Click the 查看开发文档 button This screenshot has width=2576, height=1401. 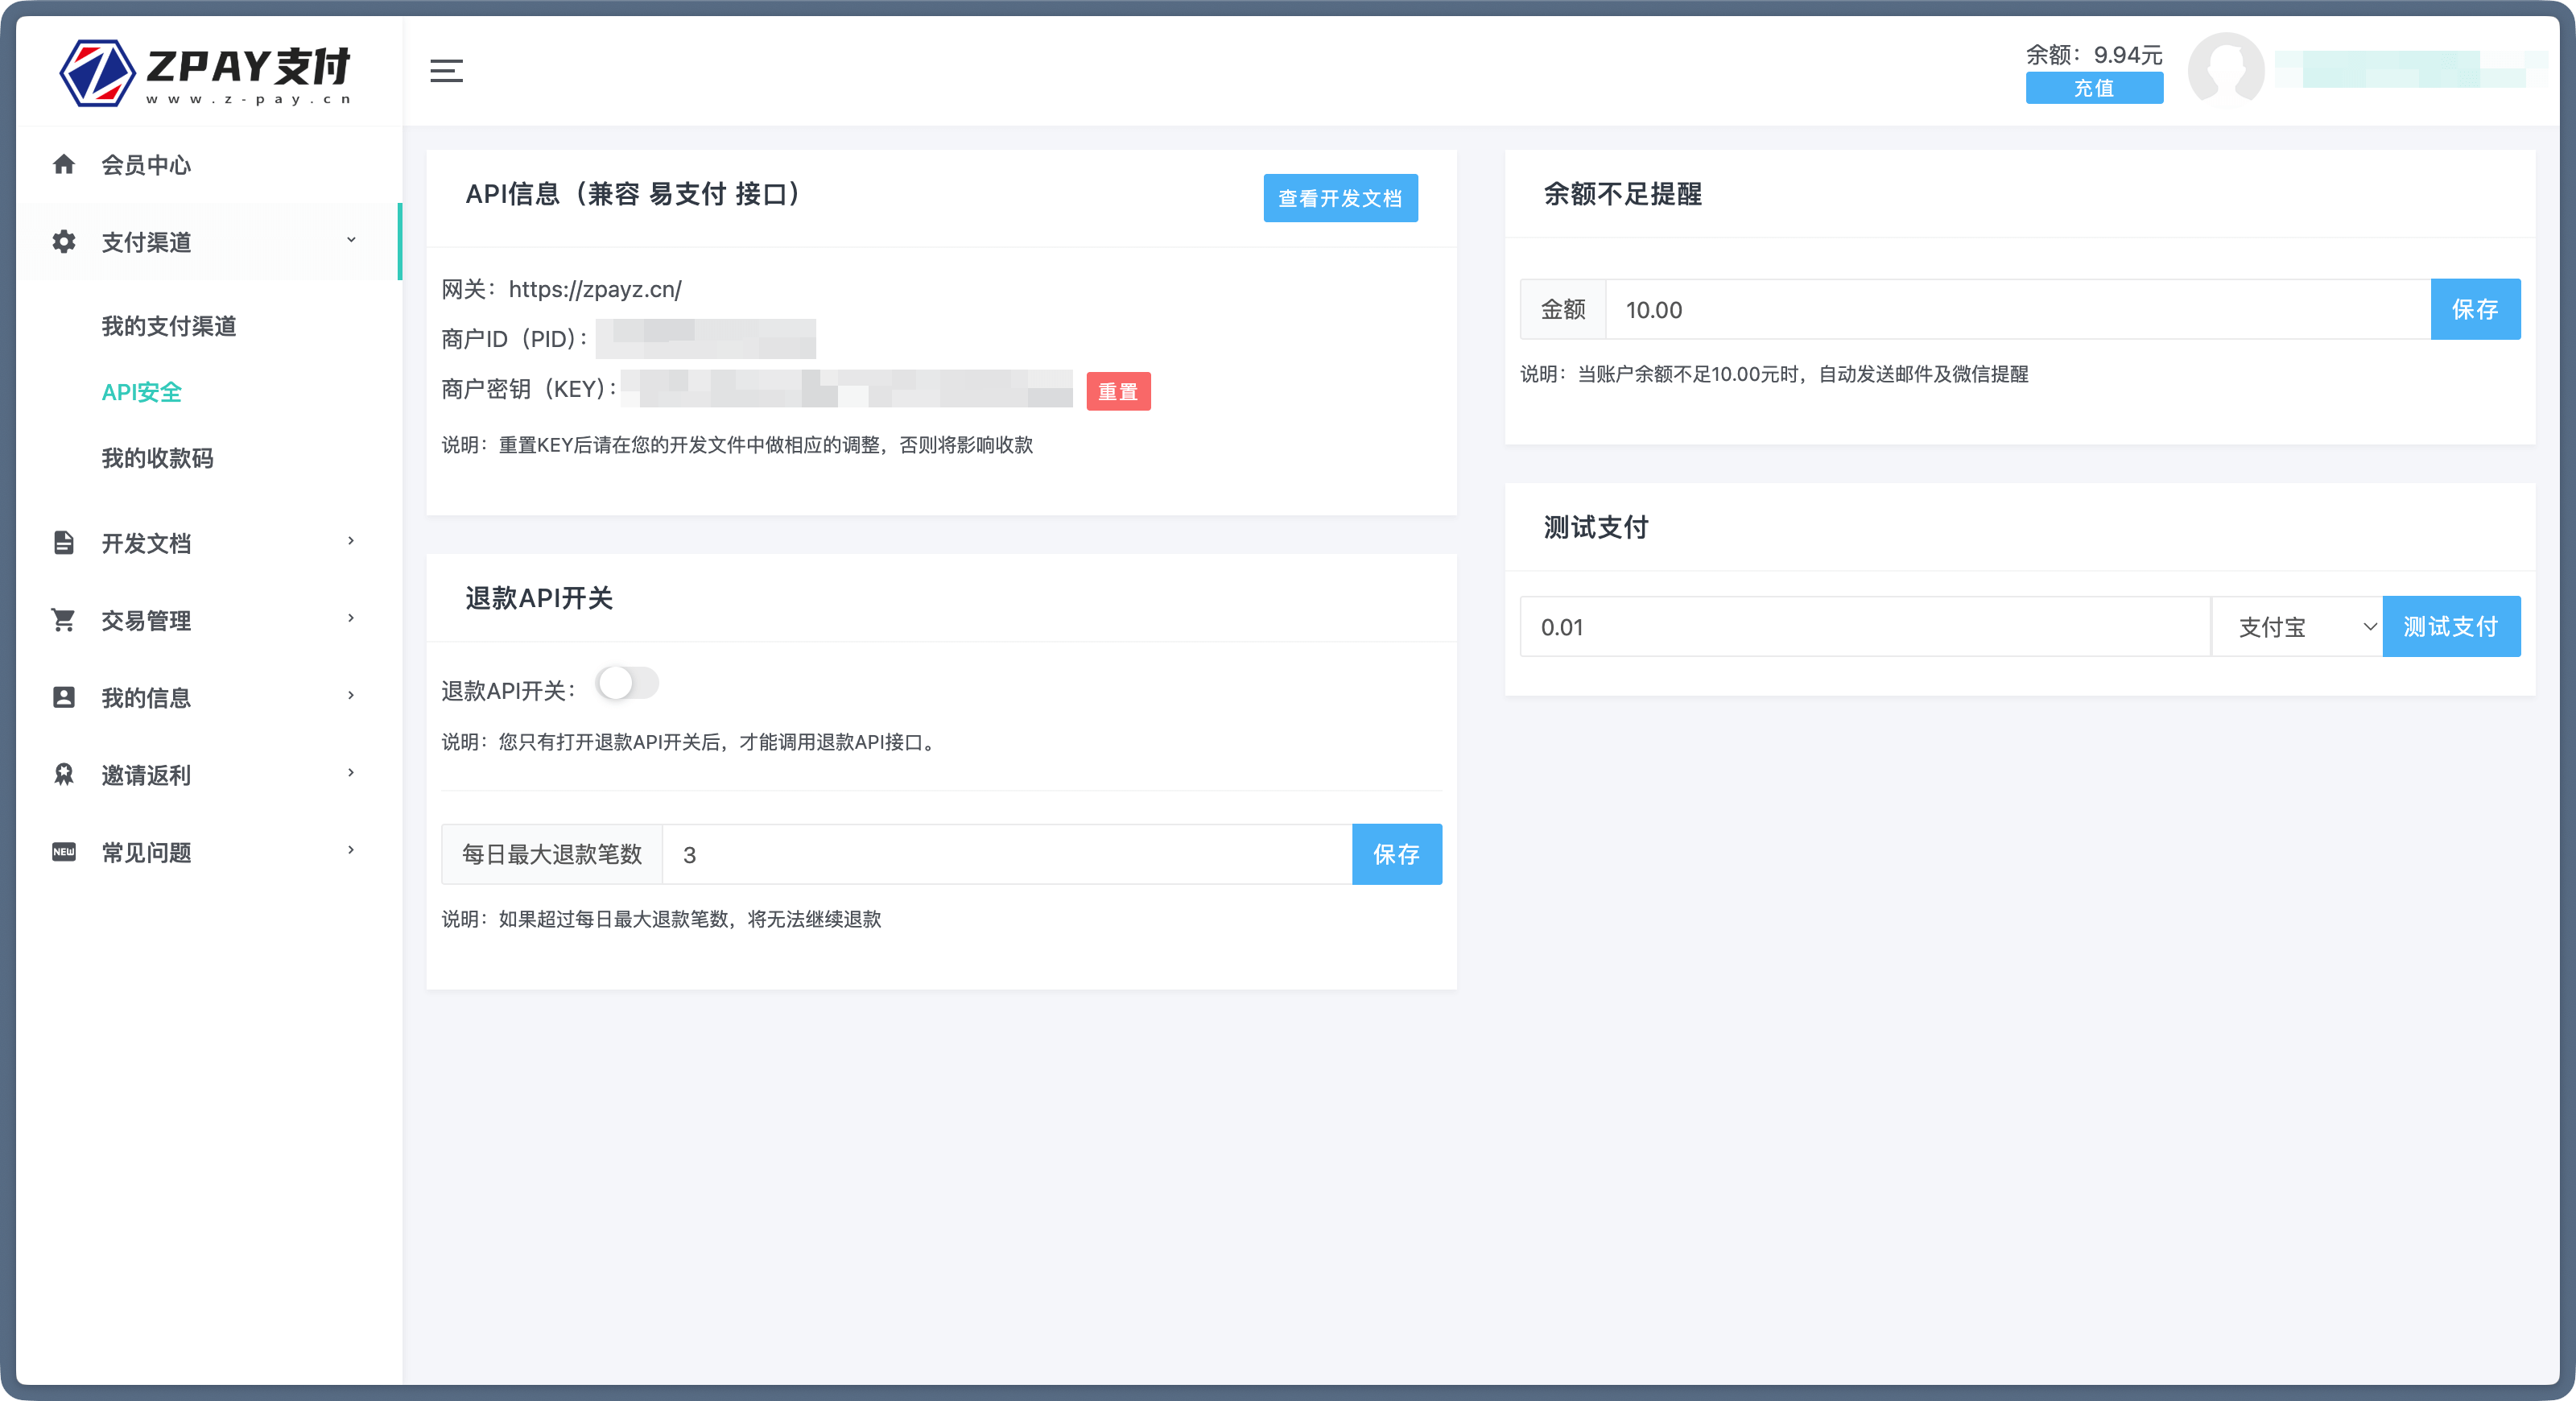click(1340, 198)
